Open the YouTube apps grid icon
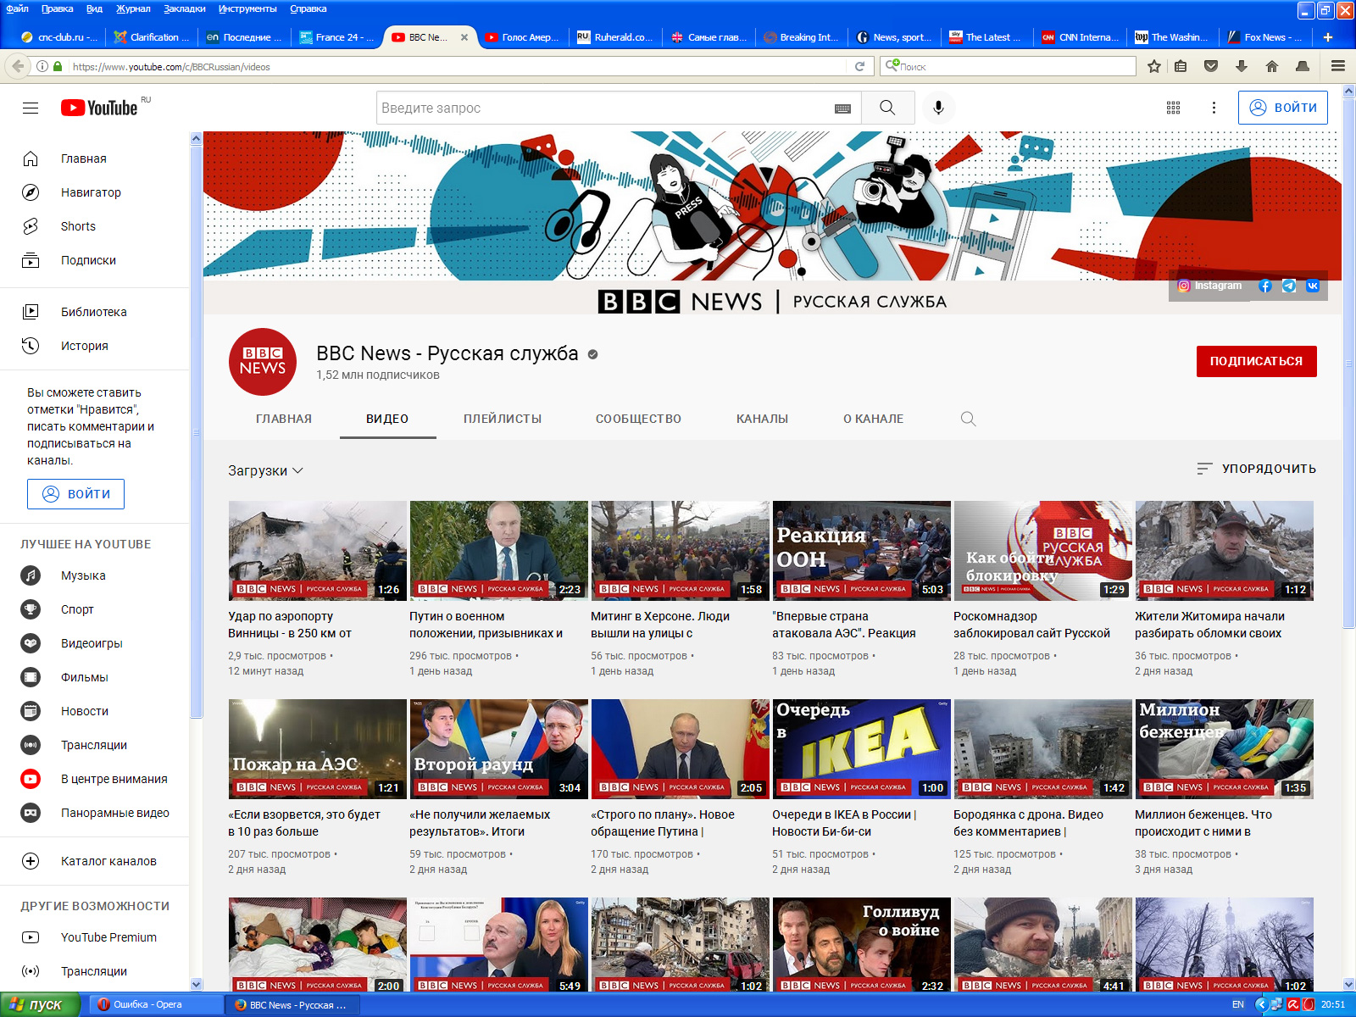This screenshot has width=1356, height=1017. (x=1173, y=108)
